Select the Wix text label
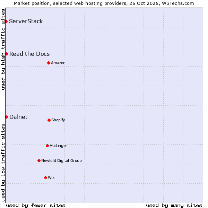This screenshot has width=208, height=208. (51, 177)
